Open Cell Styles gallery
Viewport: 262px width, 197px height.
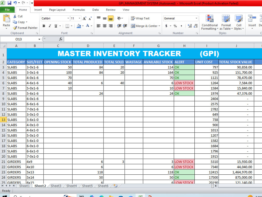point(239,22)
